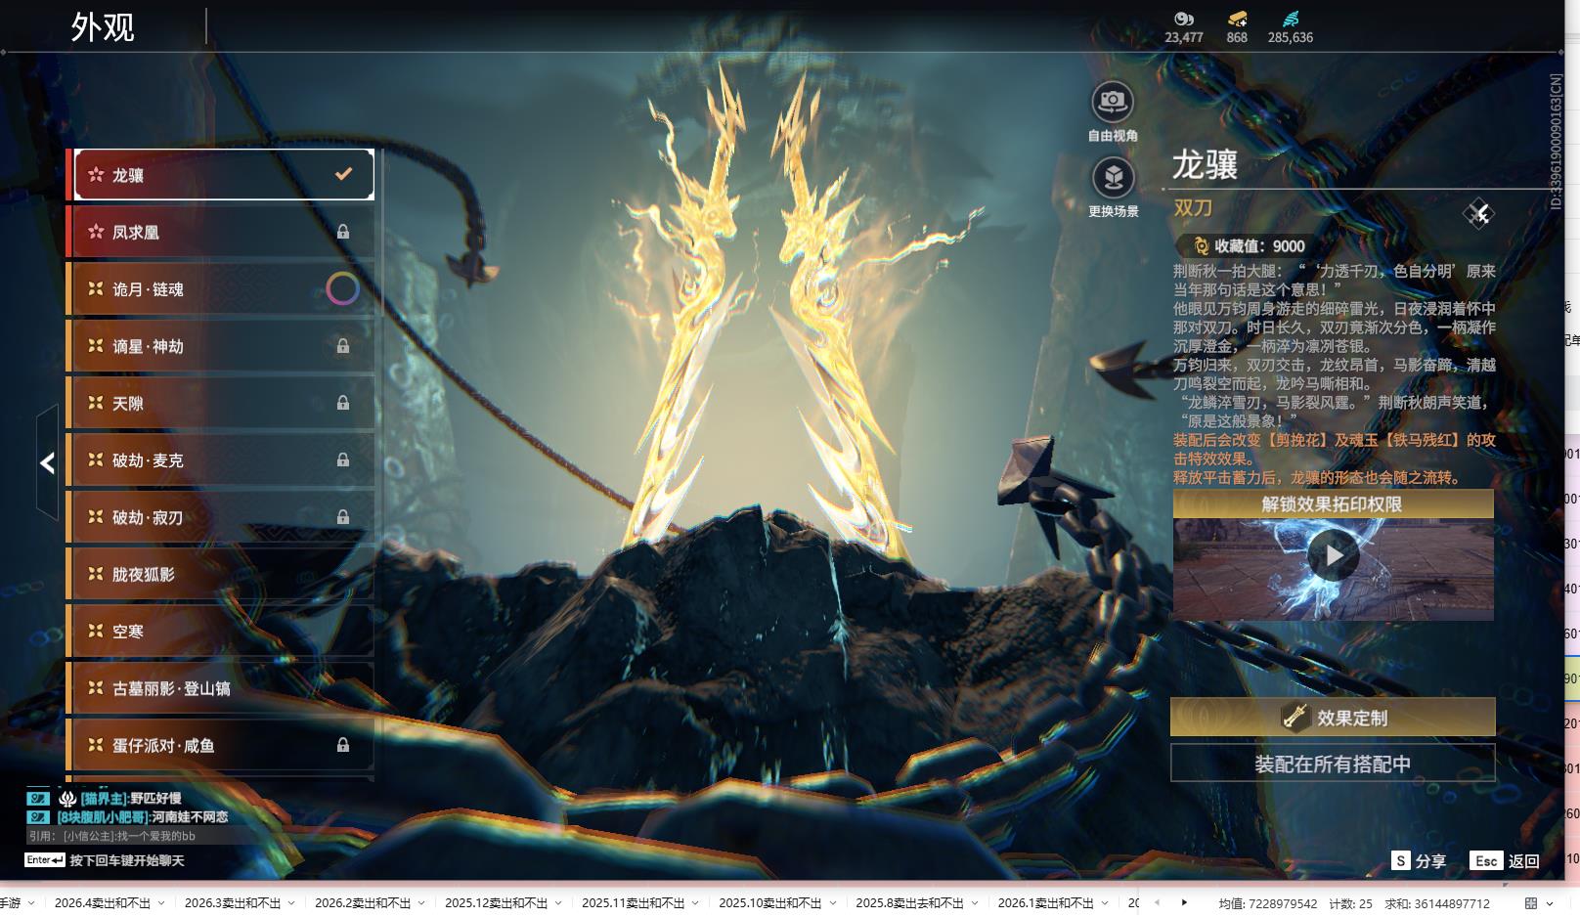Click the circular ring icon on 诡月·链魂
The image size is (1580, 918).
(x=342, y=288)
